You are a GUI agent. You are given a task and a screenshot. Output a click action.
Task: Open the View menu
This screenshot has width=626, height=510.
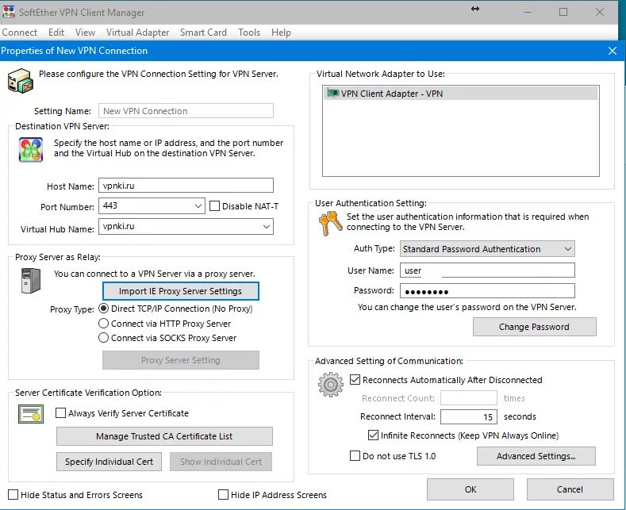[x=85, y=33]
